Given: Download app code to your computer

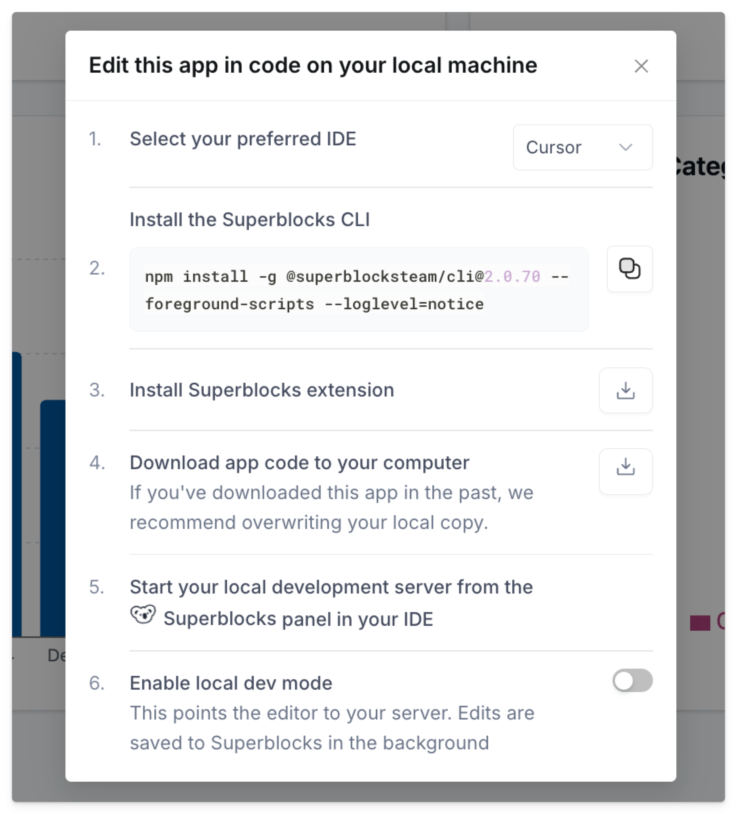Looking at the screenshot, I should pyautogui.click(x=625, y=471).
